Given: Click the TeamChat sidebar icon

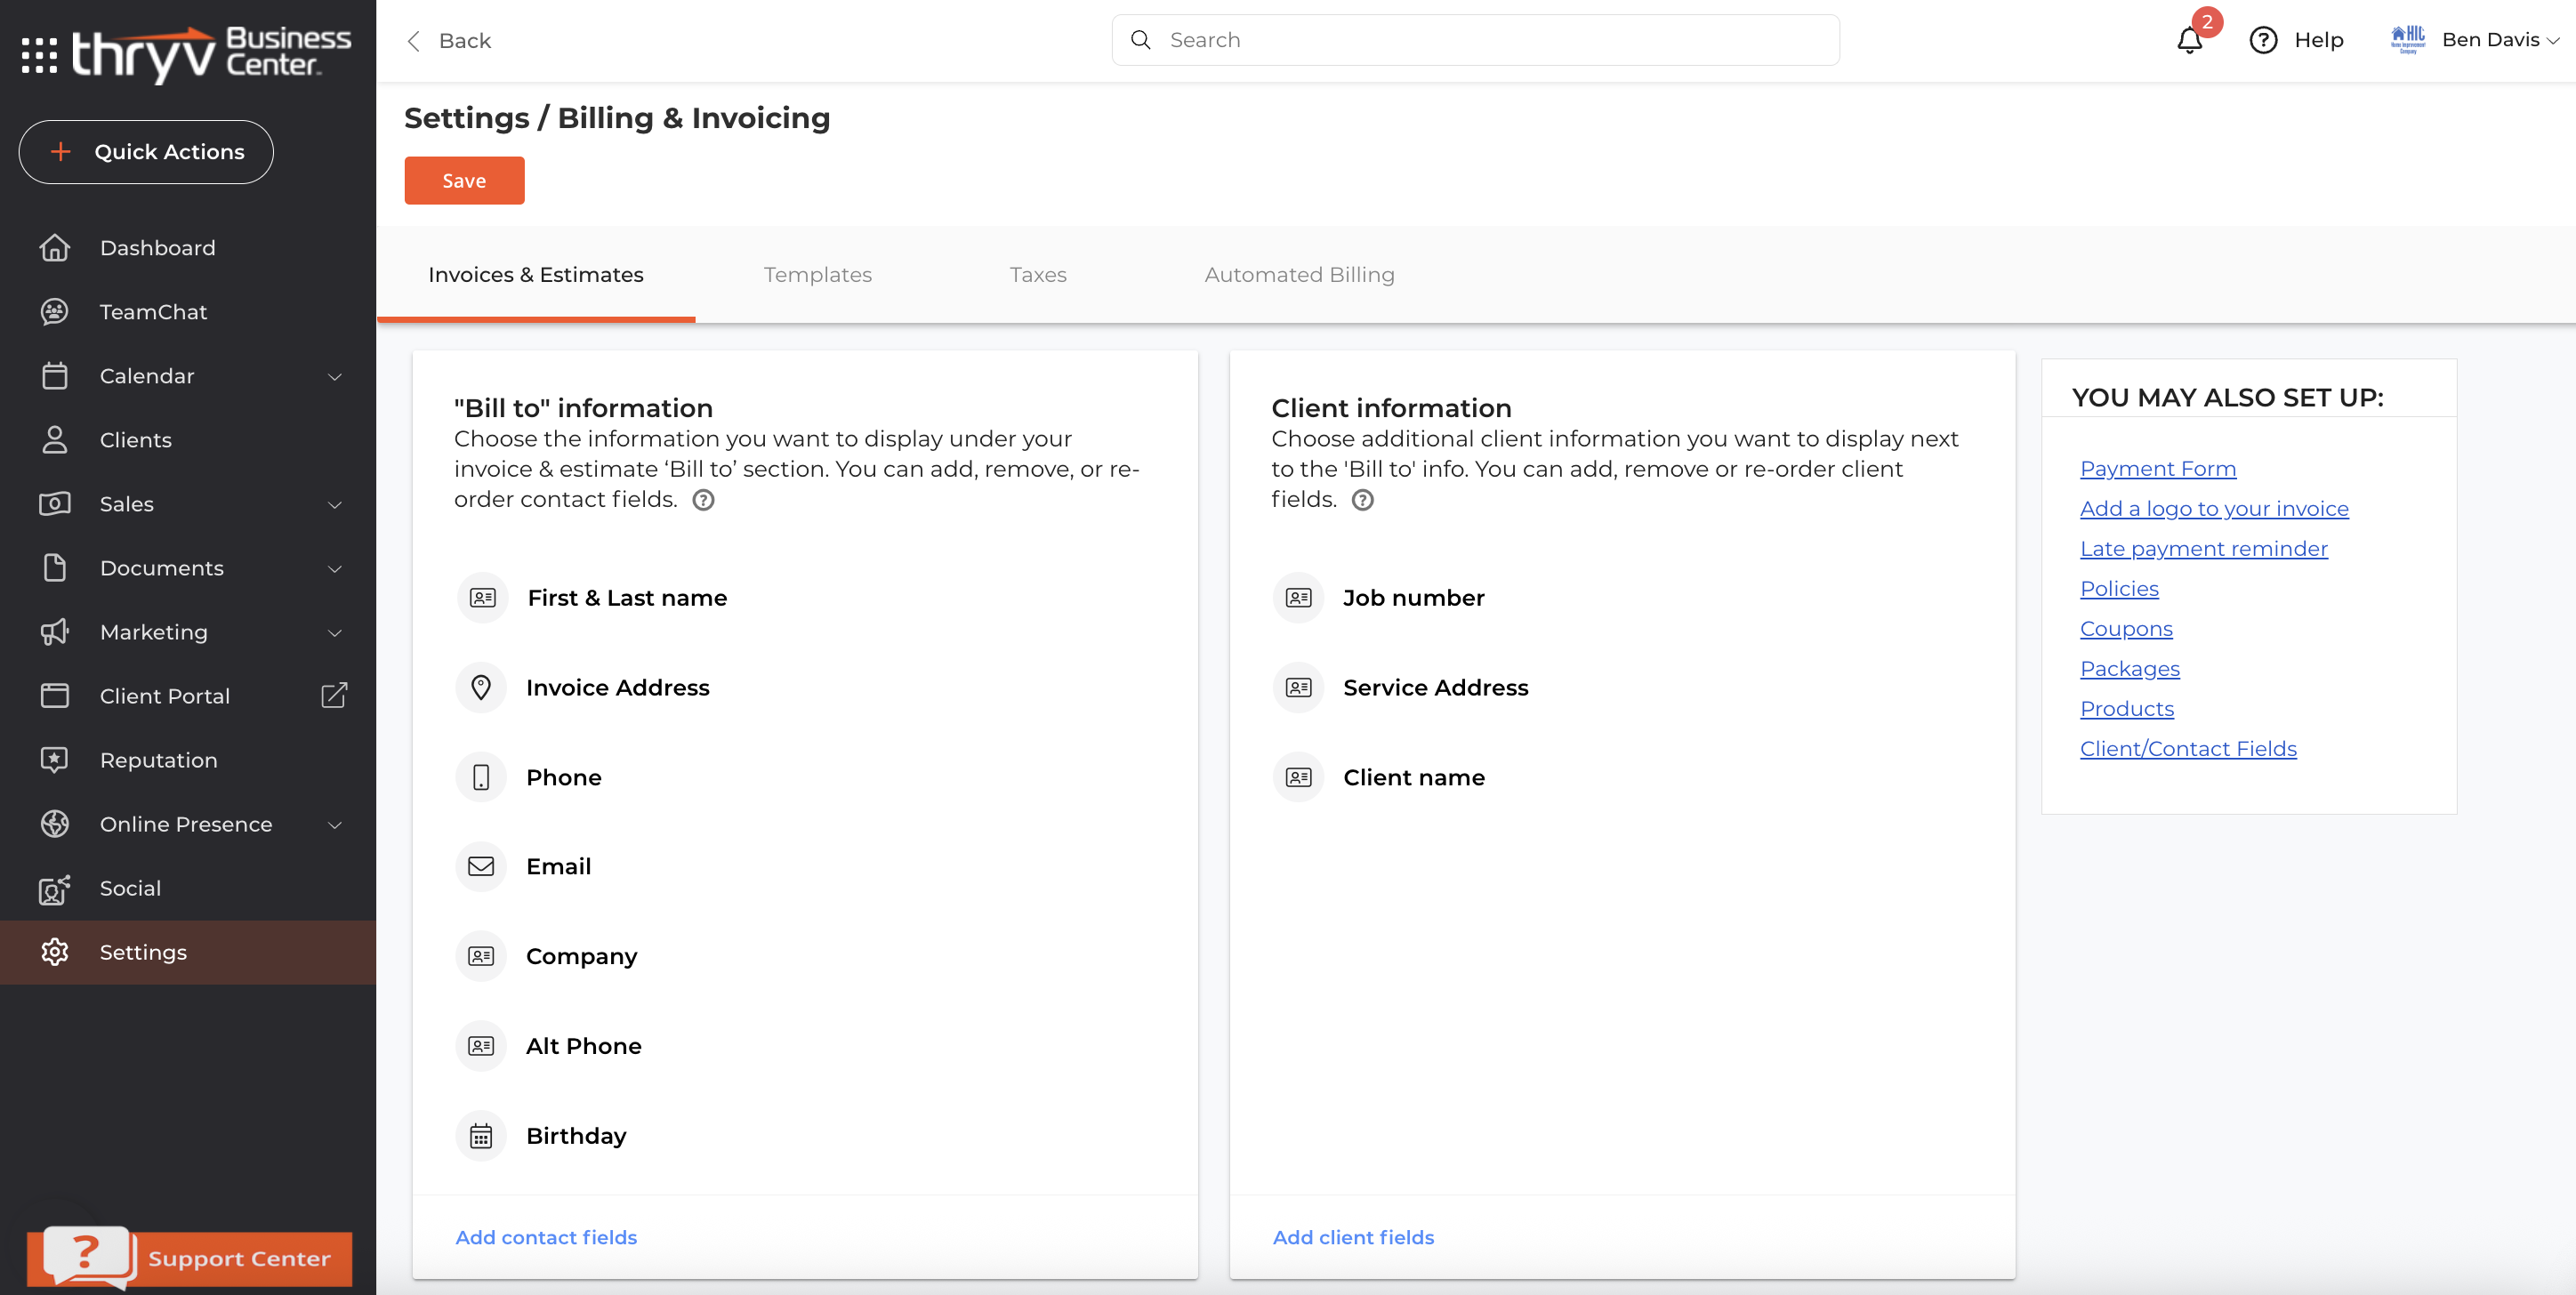Looking at the screenshot, I should coord(54,312).
